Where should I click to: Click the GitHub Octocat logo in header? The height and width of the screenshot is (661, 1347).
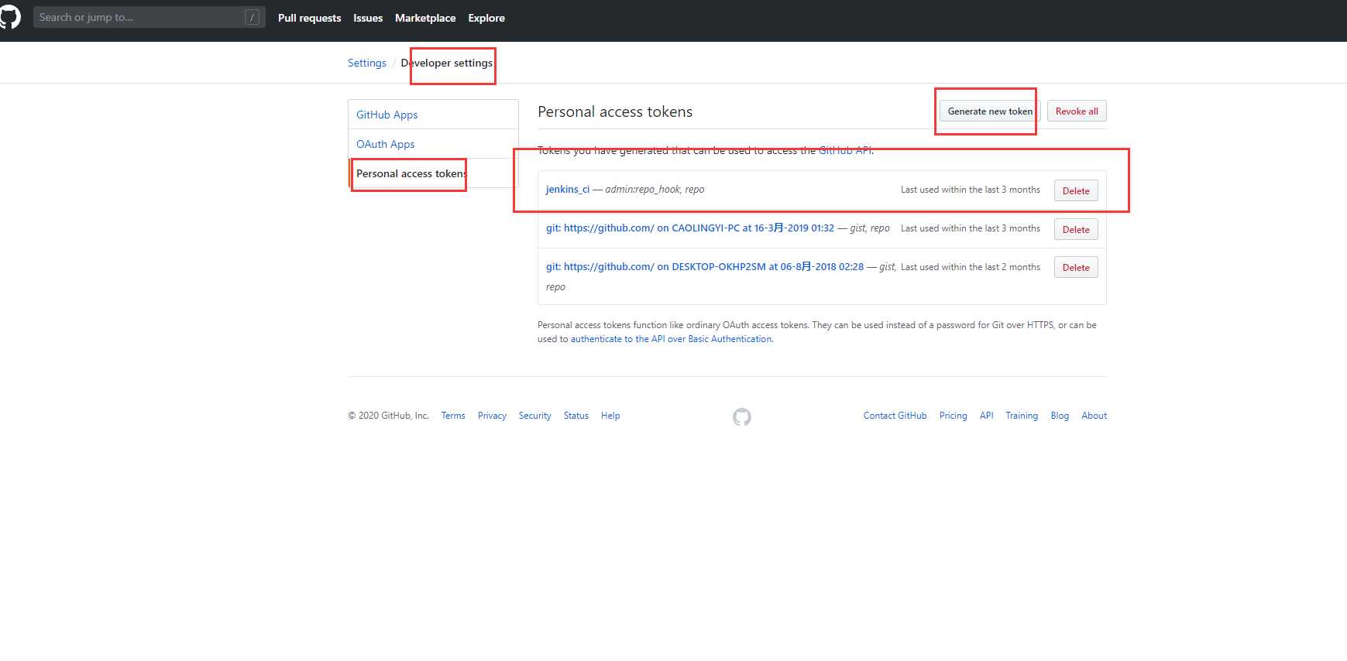click(x=9, y=17)
